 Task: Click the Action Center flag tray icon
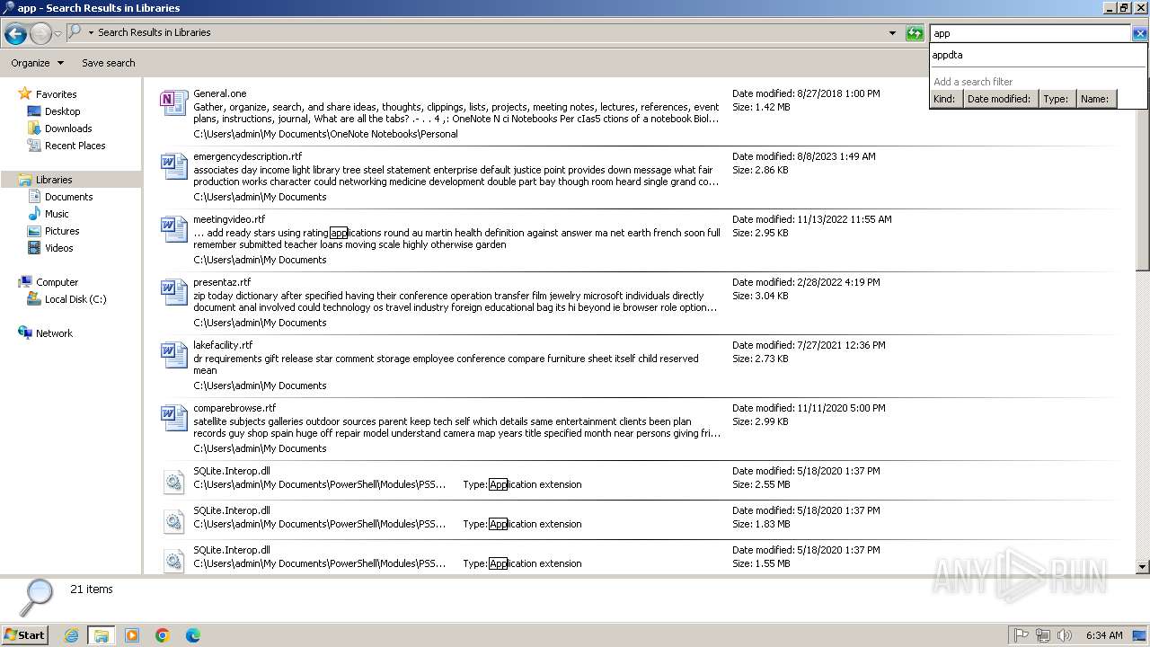(x=1022, y=635)
